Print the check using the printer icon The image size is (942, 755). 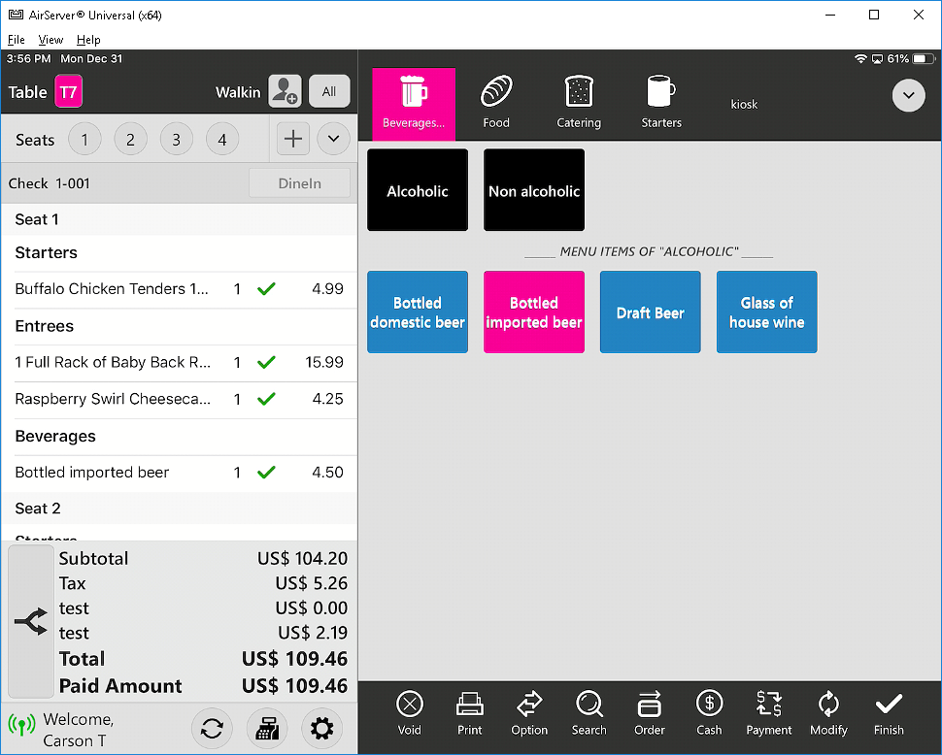[x=470, y=705]
